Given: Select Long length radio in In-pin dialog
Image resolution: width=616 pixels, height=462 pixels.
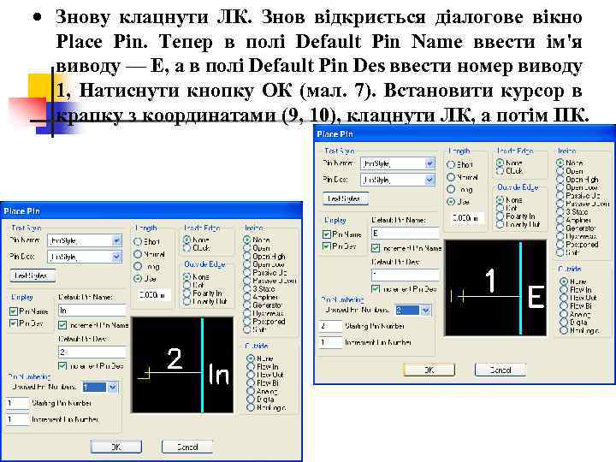Looking at the screenshot, I should pos(138,266).
